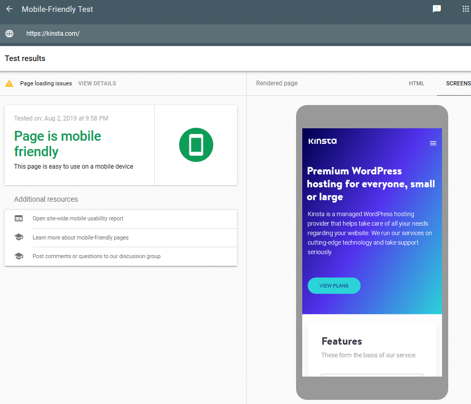
Task: Click the globe icon beside the URL
Action: pyautogui.click(x=9, y=33)
